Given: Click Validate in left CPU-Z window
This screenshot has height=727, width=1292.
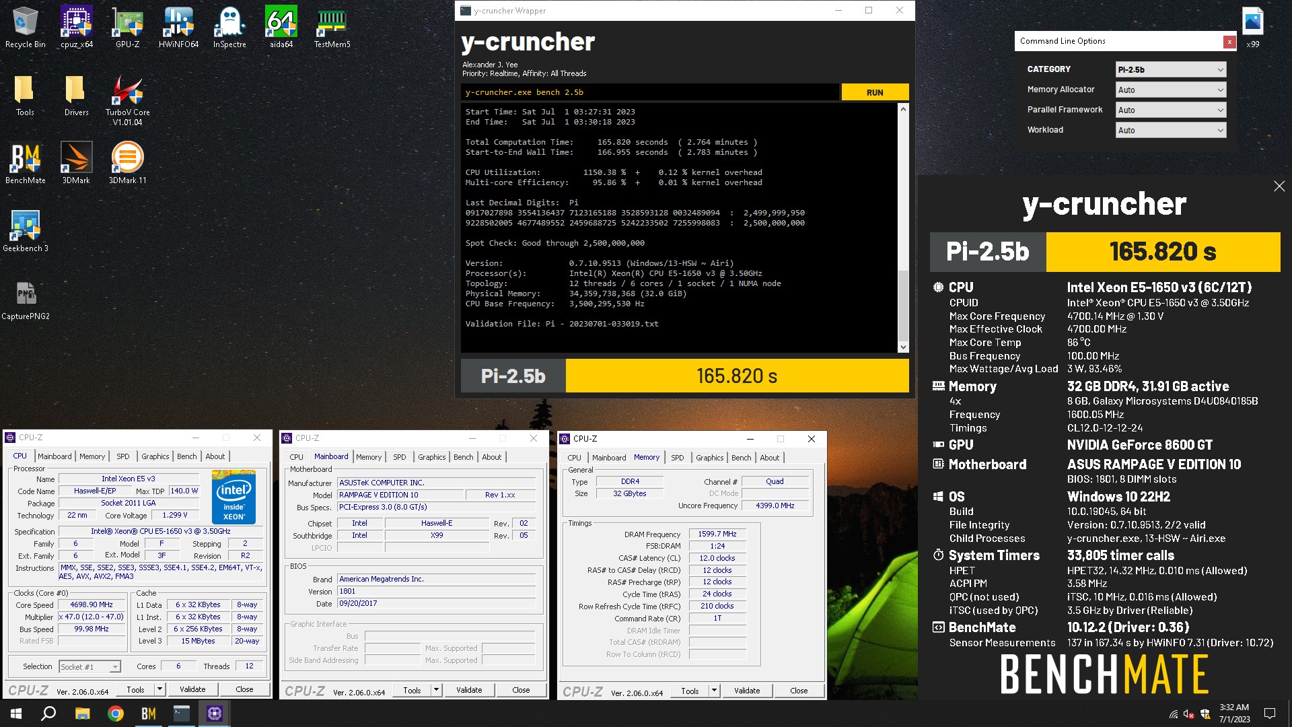Looking at the screenshot, I should coord(192,689).
